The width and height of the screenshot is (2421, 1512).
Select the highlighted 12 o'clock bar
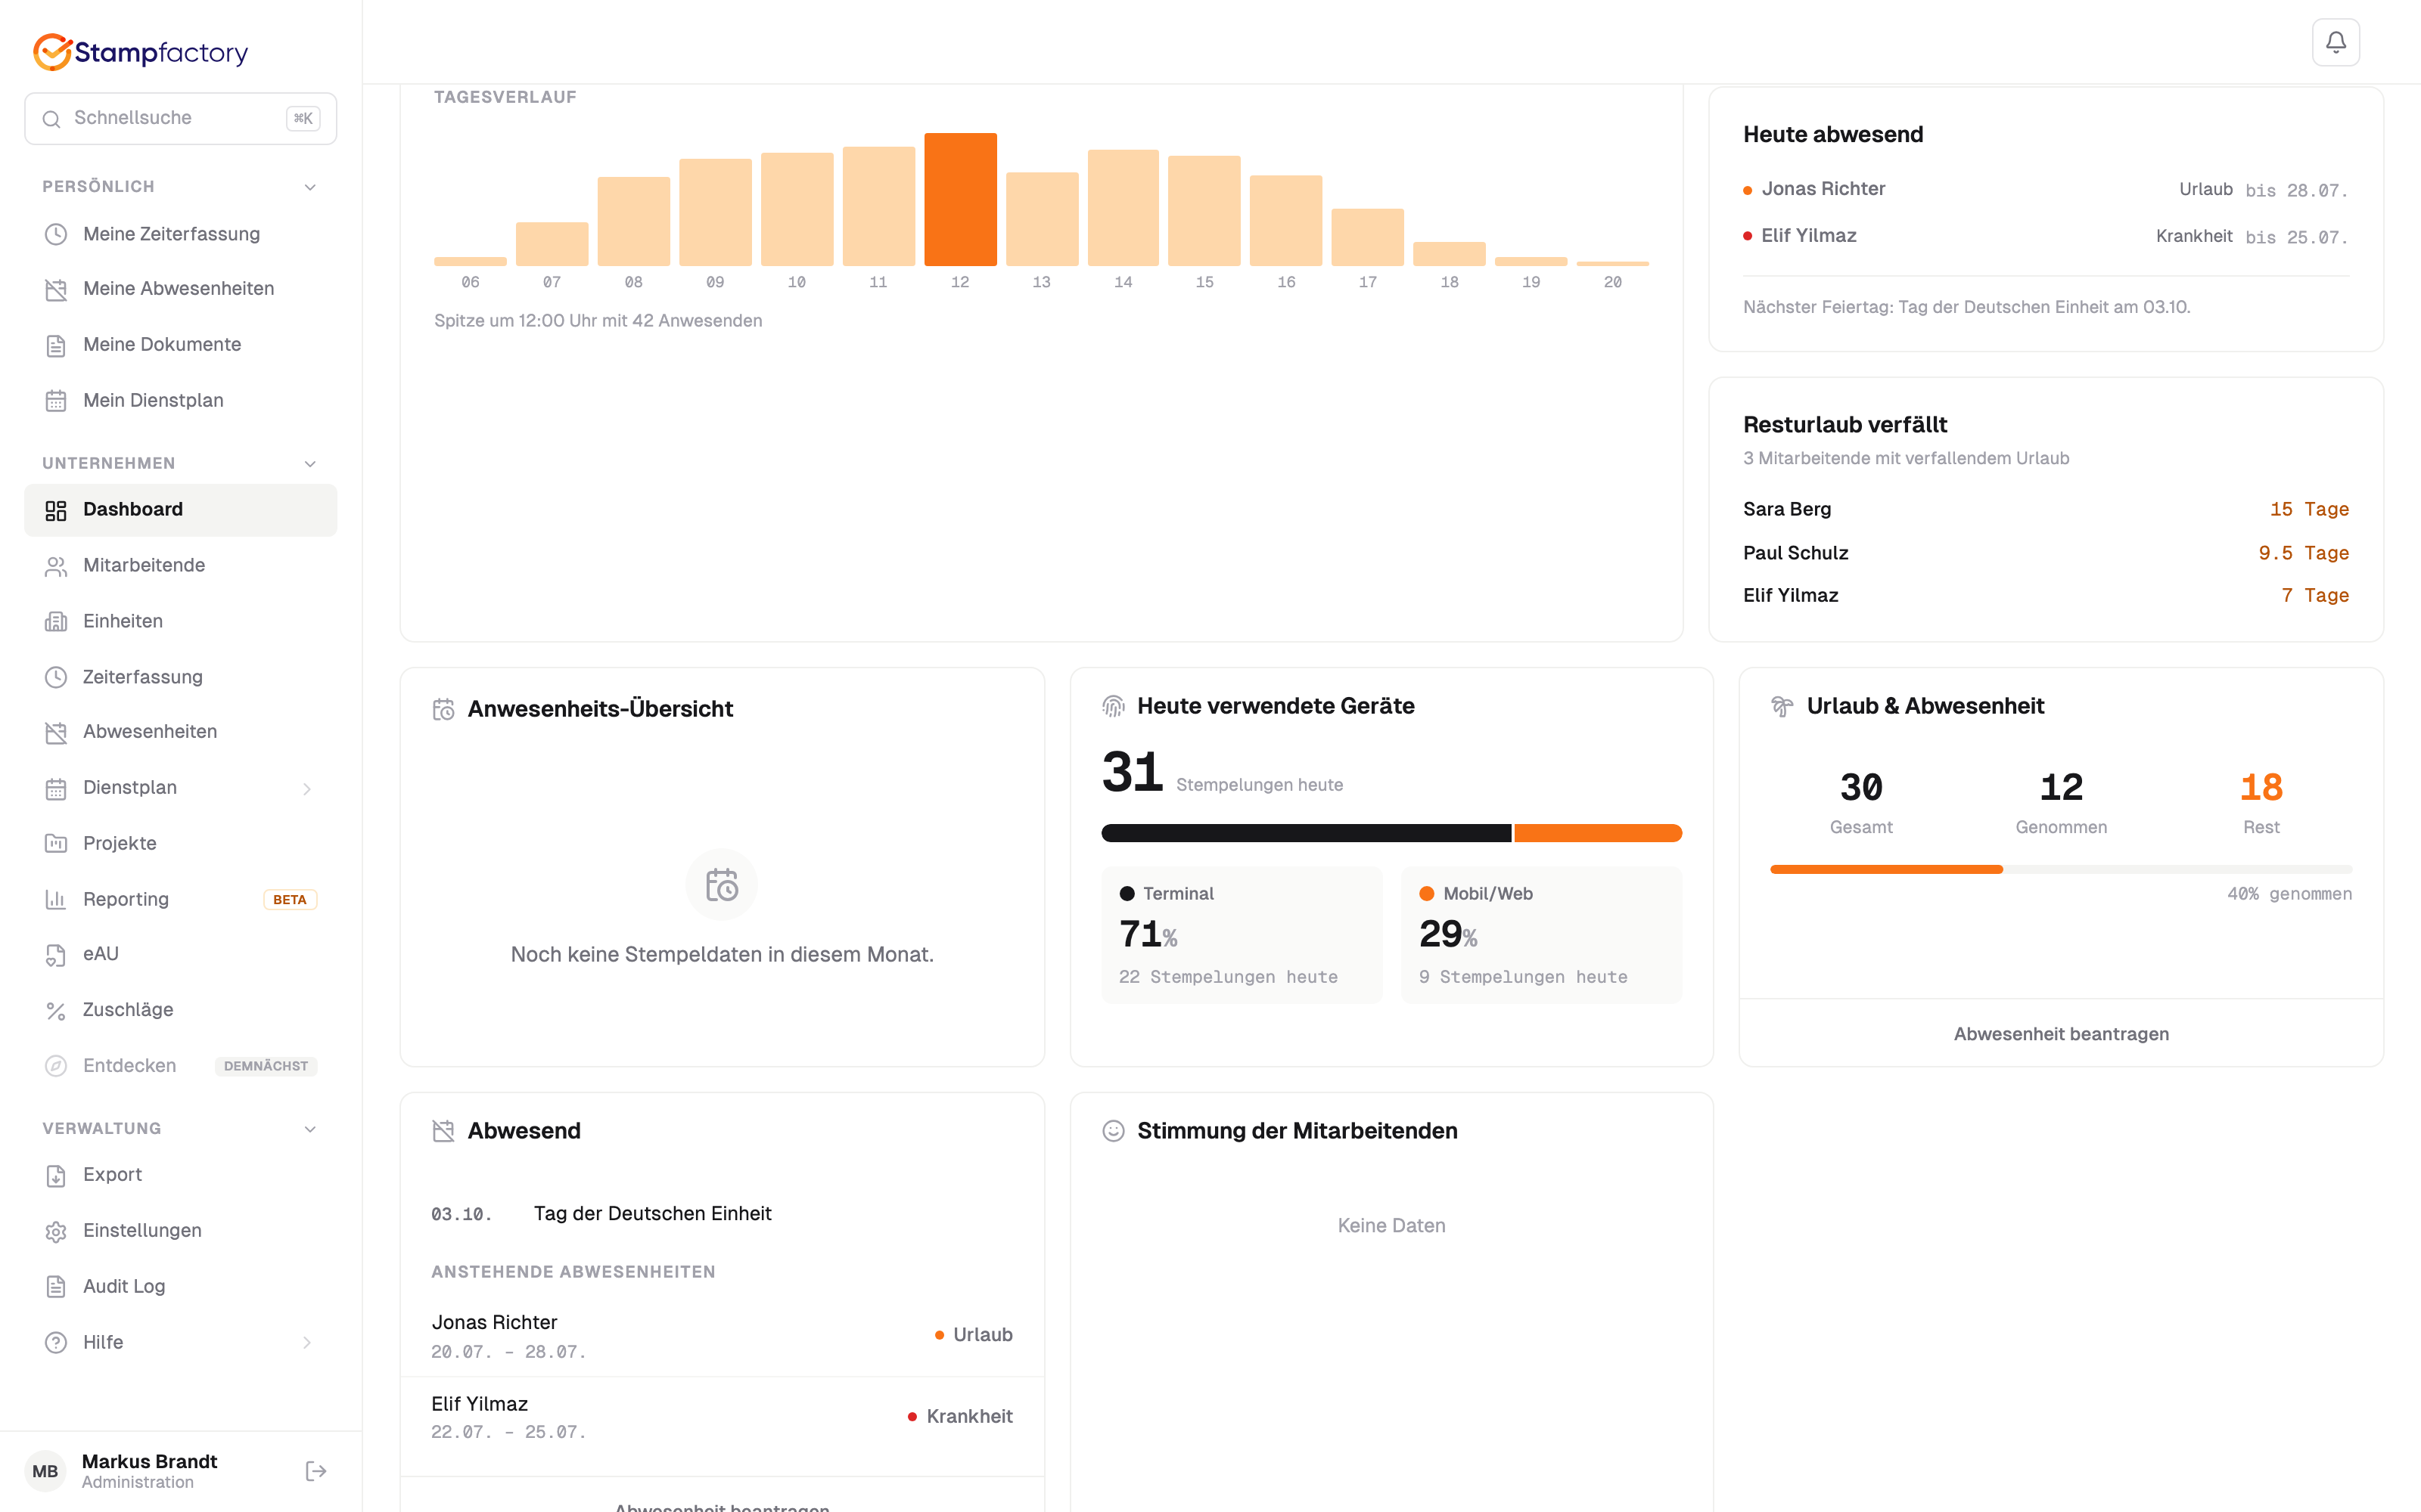[960, 199]
